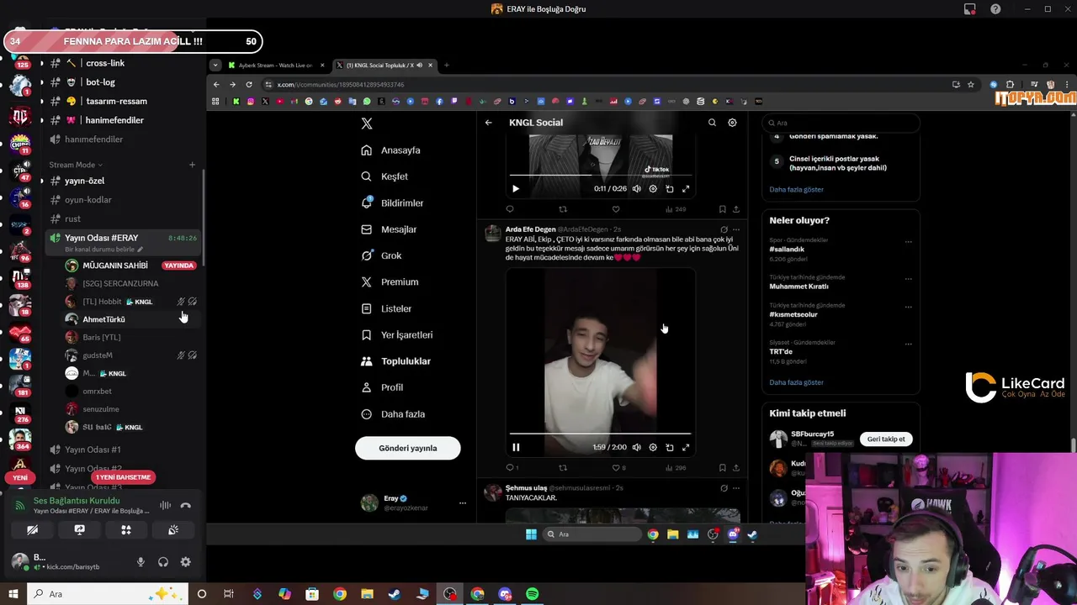Bookmark Arda Efe Degen's post
Screen dimensions: 1077x605
tap(722, 468)
